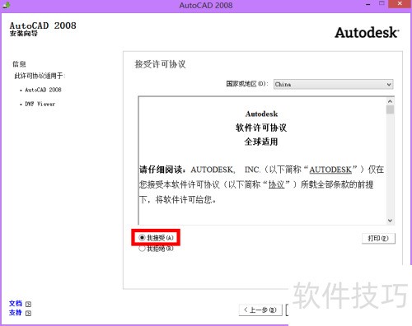Click the arrow icon next to 支持
The width and height of the screenshot is (412, 326).
point(28,313)
